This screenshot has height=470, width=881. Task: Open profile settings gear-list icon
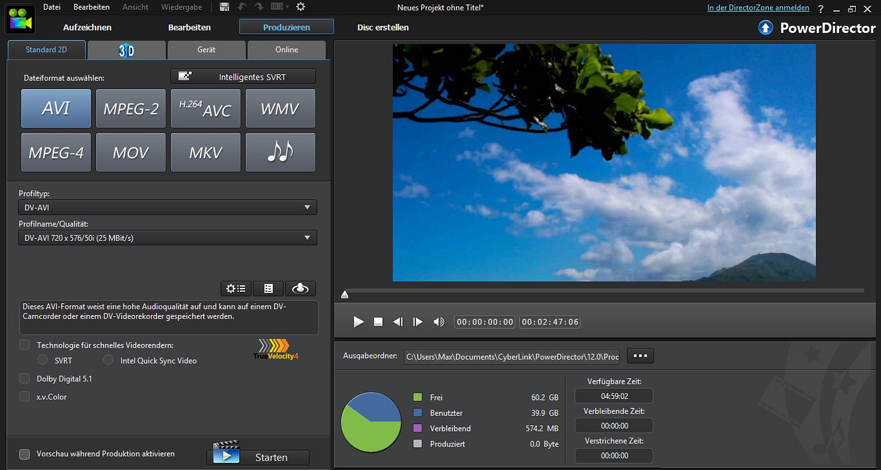point(236,288)
